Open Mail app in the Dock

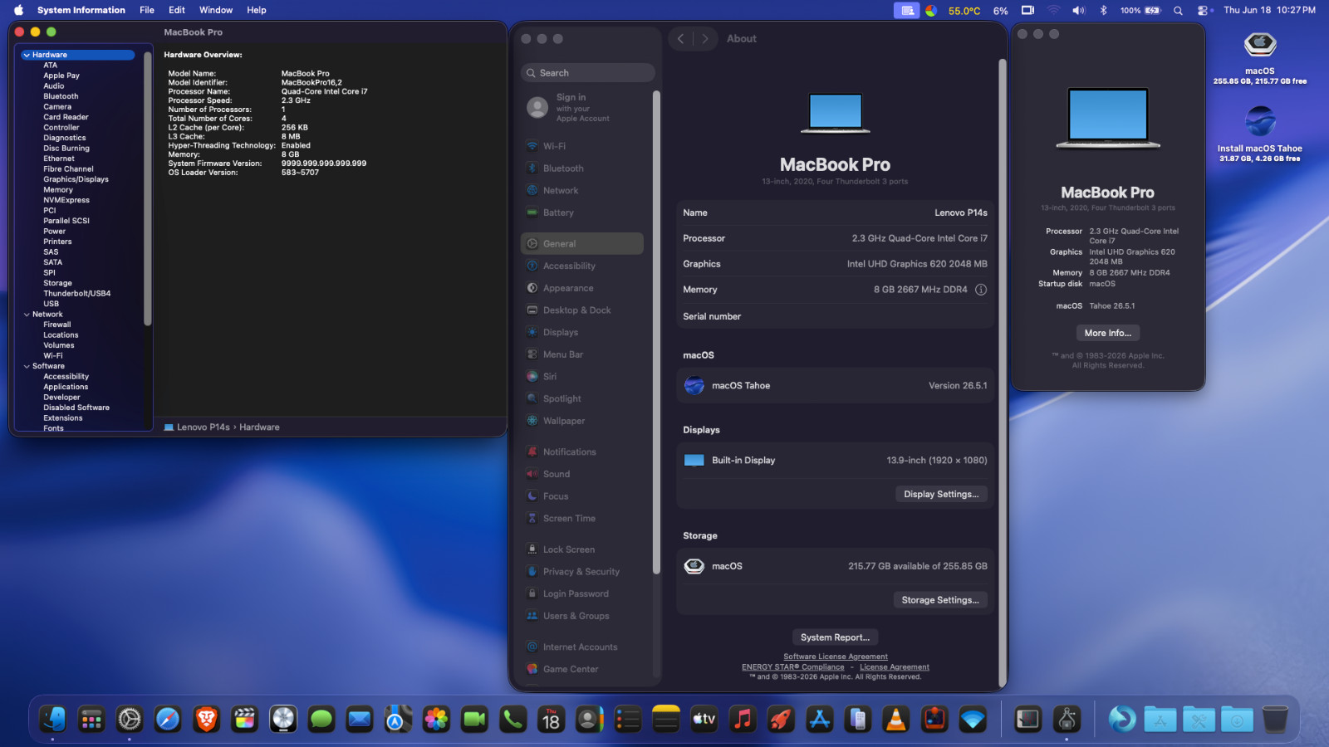pos(360,719)
